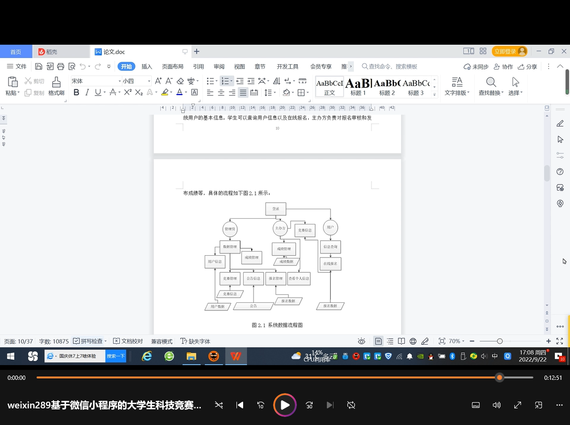Open the font size dropdown (小四)
Screen dimensions: 570x425
(x=149, y=81)
